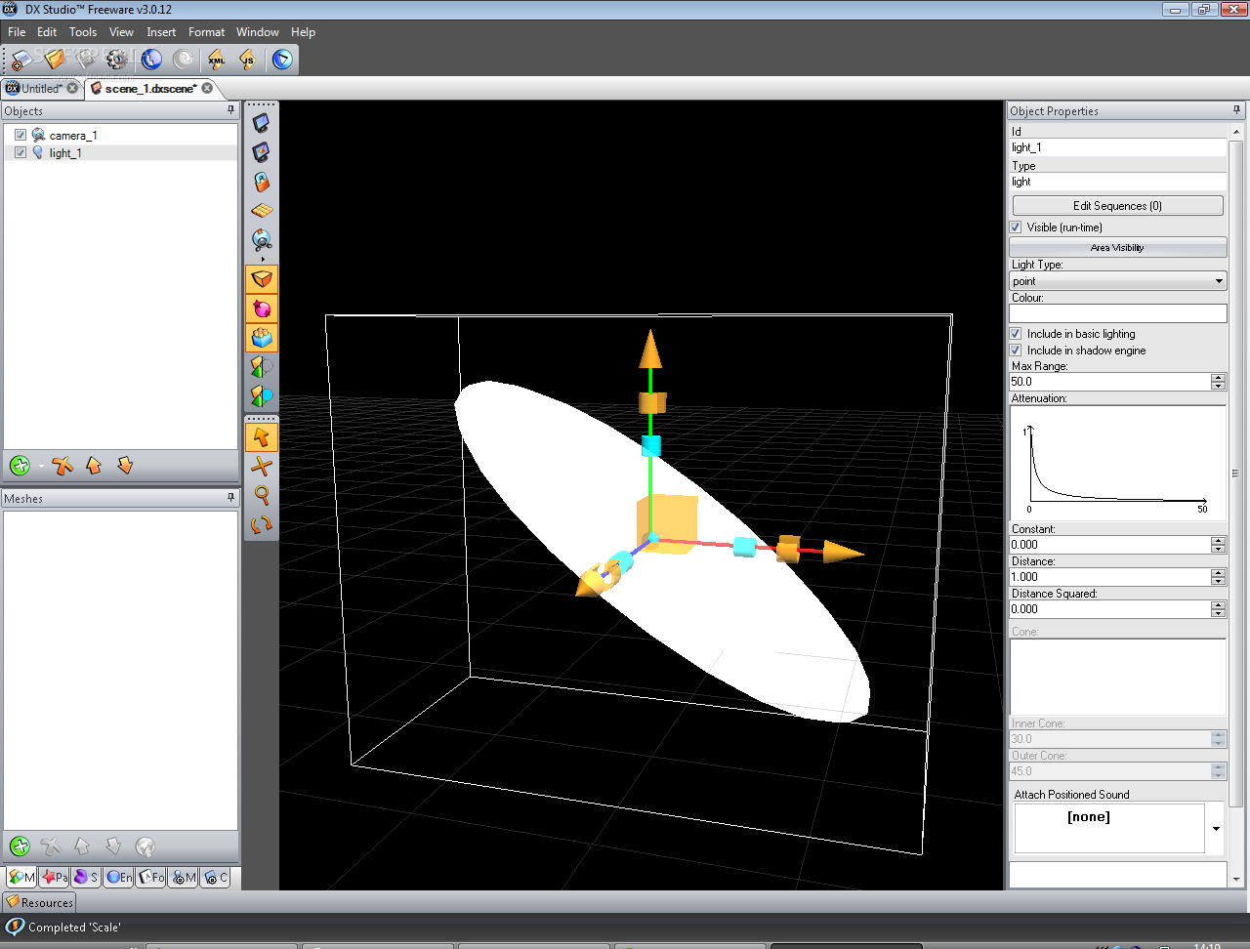Viewport: 1250px width, 949px height.
Task: Open document settings gear icon
Action: [x=117, y=60]
